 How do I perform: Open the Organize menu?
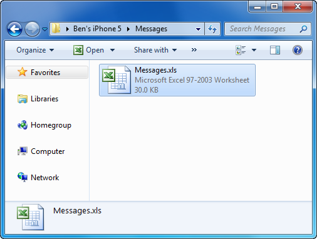(35, 50)
